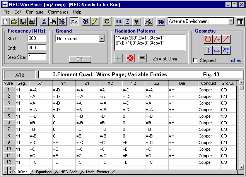Click the Fn equations toolbar button
This screenshot has width=246, height=177.
click(x=74, y=22)
